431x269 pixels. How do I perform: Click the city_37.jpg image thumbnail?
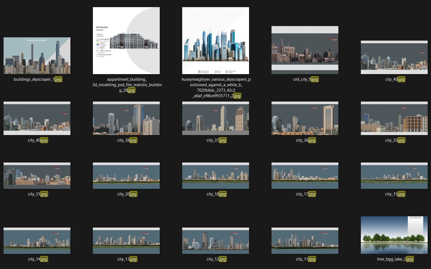tap(216, 118)
